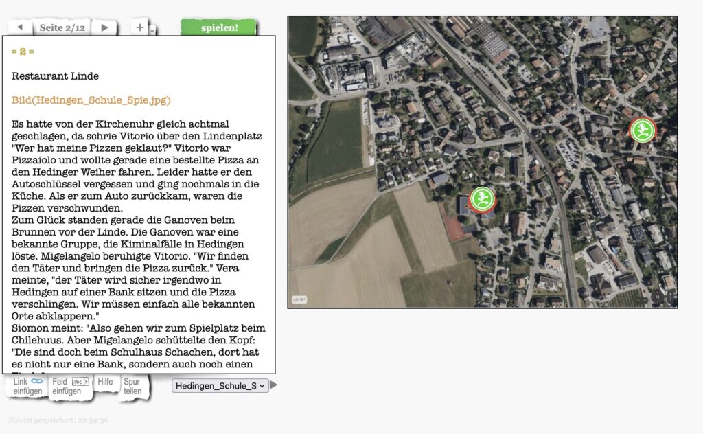The height and width of the screenshot is (434, 703).
Task: Remove page with the minus button
Action: 152,30
